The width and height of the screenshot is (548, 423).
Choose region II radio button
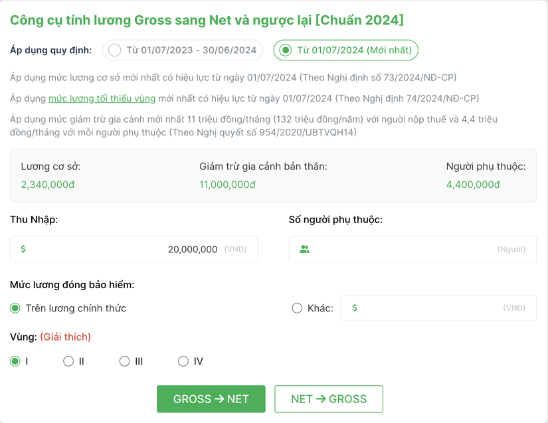point(68,361)
